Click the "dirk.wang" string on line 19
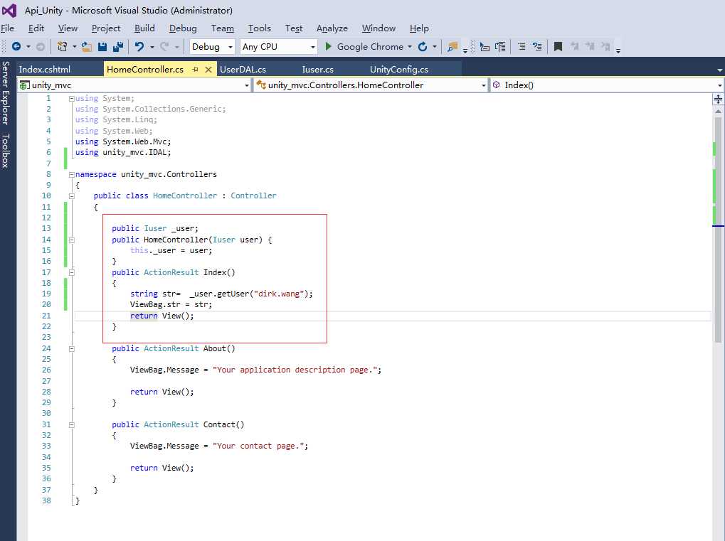This screenshot has width=725, height=541. [x=279, y=294]
